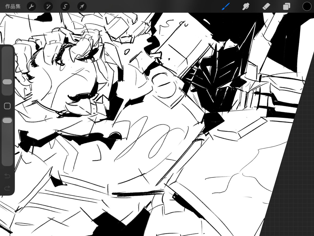This screenshot has width=314, height=236.
Task: Undo the last stroke with the sidebar arrow
Action: 7,176
